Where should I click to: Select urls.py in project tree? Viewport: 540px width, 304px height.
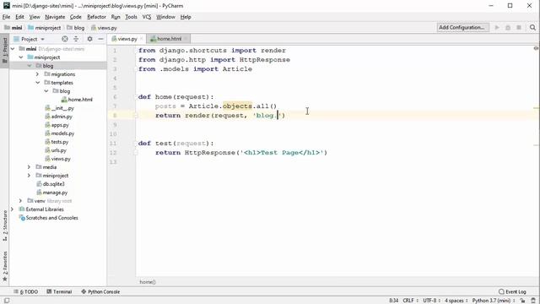(x=56, y=150)
